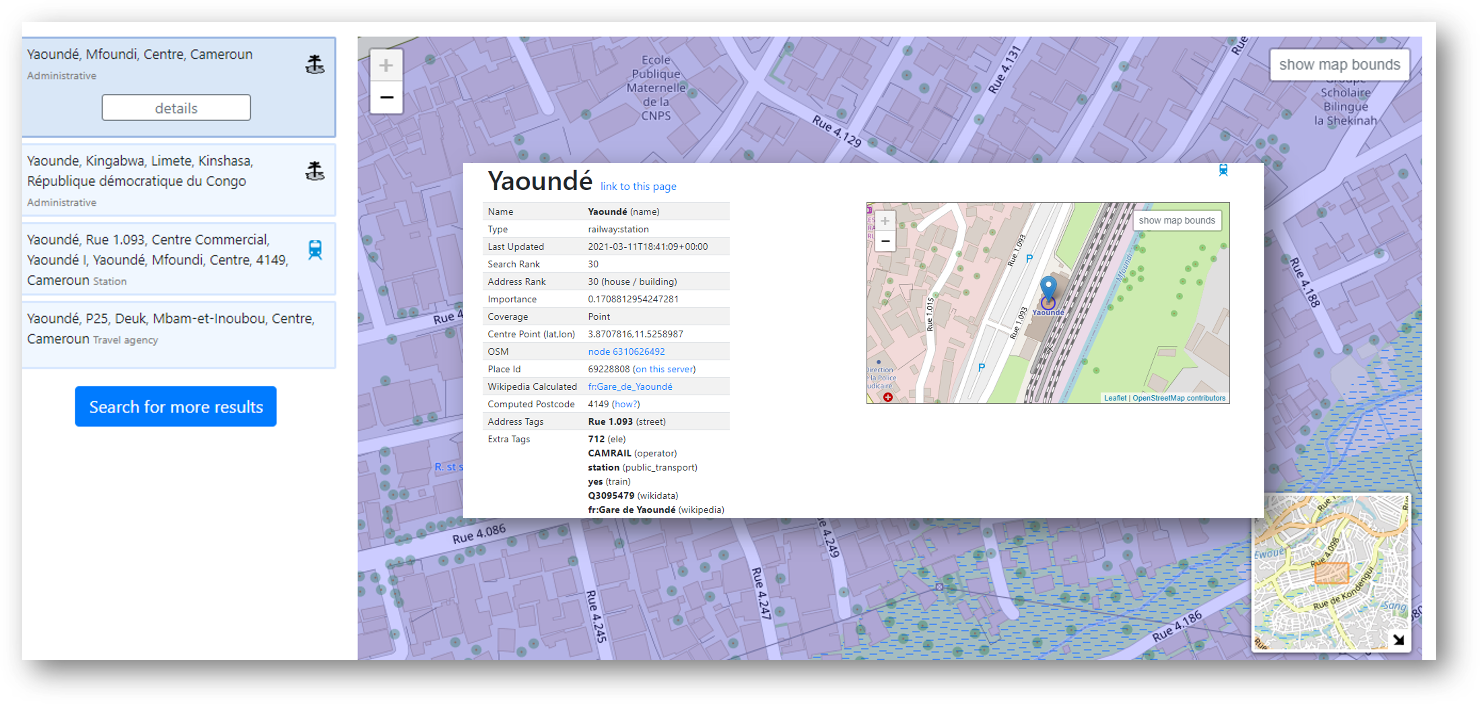Select Yaounde, Kingabwa, Kinshasa result
The width and height of the screenshot is (1480, 704).
[179, 181]
